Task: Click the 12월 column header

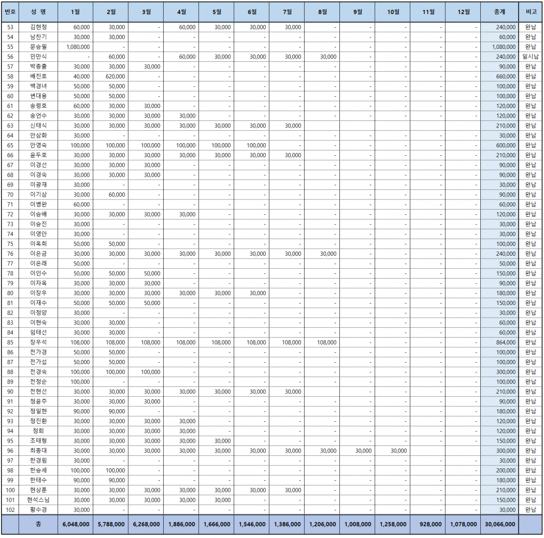Action: (x=463, y=12)
